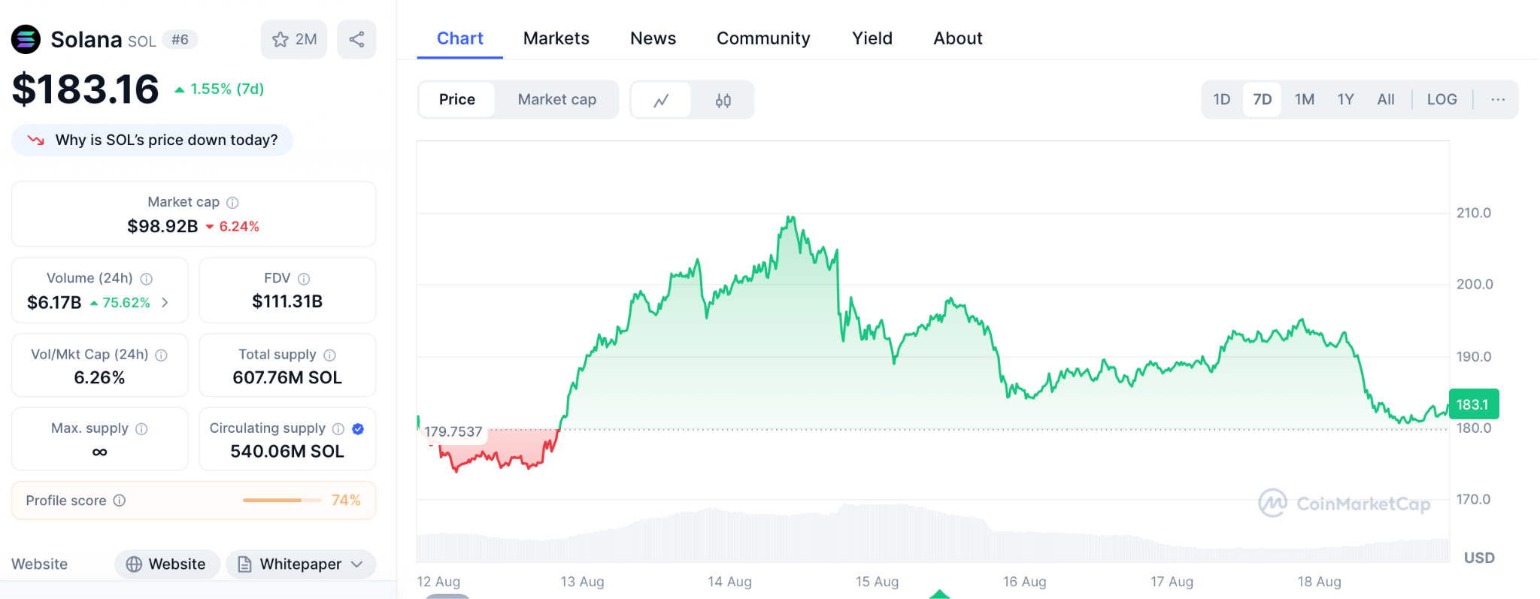Click Vol/Mkt Cap (24h) info icon
1540x599 pixels.
[161, 355]
